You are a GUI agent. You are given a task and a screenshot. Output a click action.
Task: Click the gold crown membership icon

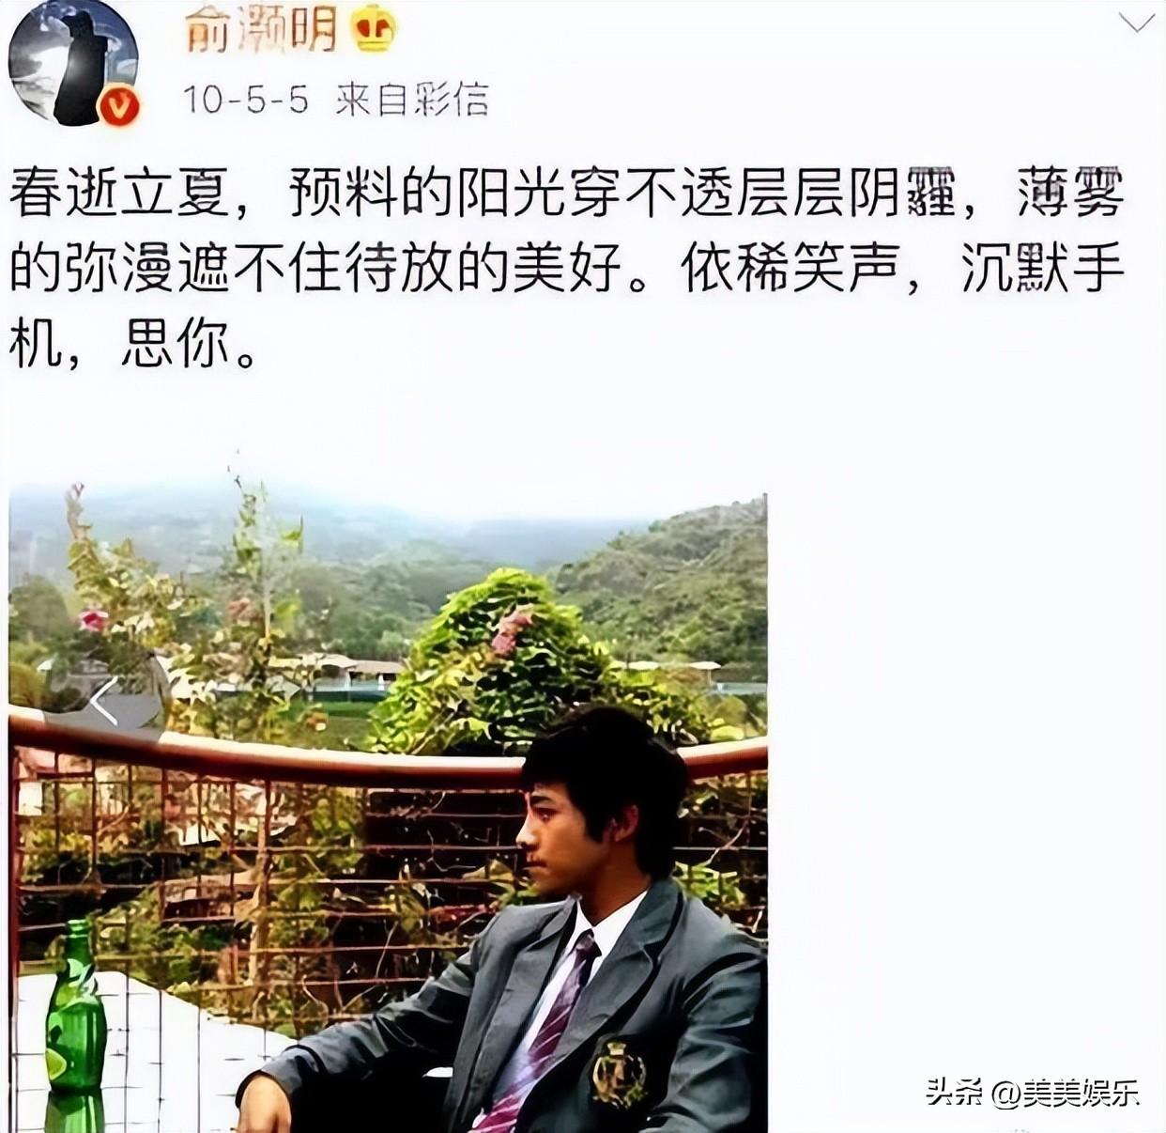point(373,31)
